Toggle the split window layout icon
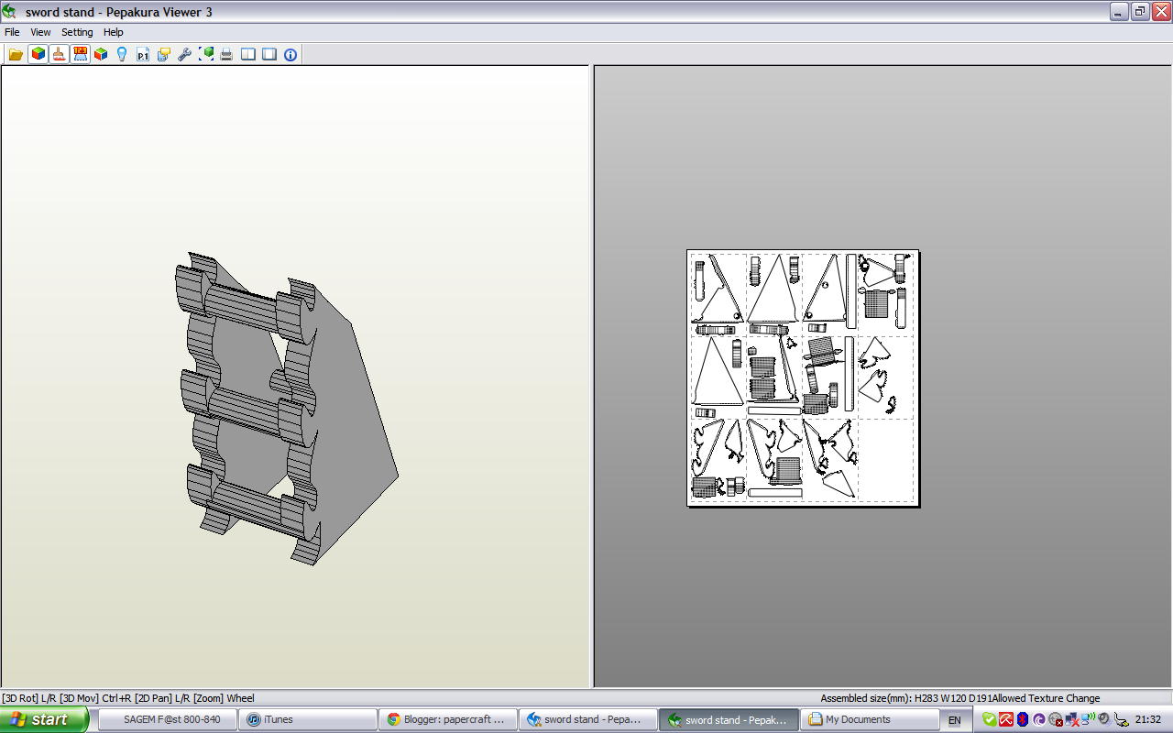This screenshot has width=1173, height=733. [247, 54]
